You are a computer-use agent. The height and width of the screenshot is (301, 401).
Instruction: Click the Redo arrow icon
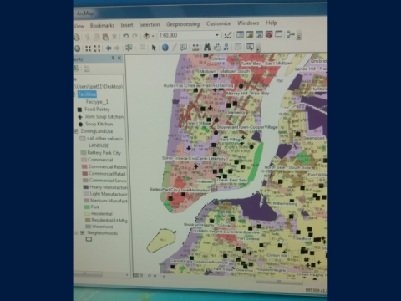135,36
